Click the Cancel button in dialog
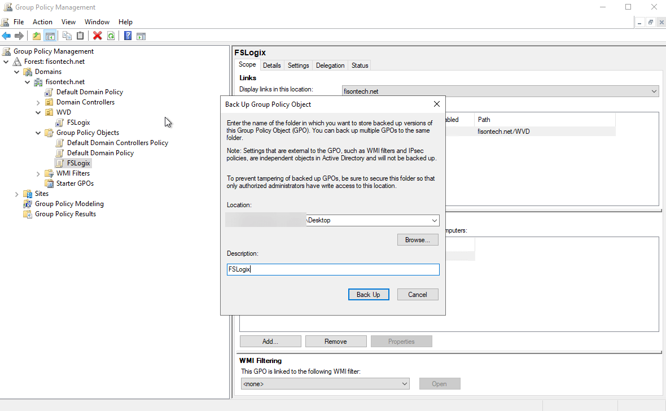The height and width of the screenshot is (411, 666). (x=418, y=295)
